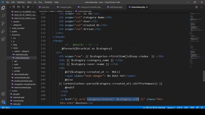Change file encoding 'UTF-8'

pyautogui.click(x=179, y=108)
